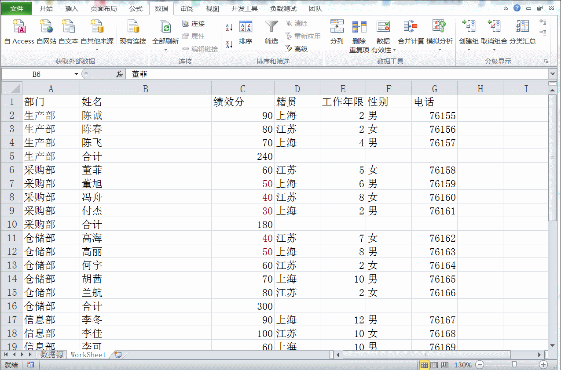Expand the formula bar with the arrow
561x370 pixels.
point(553,74)
